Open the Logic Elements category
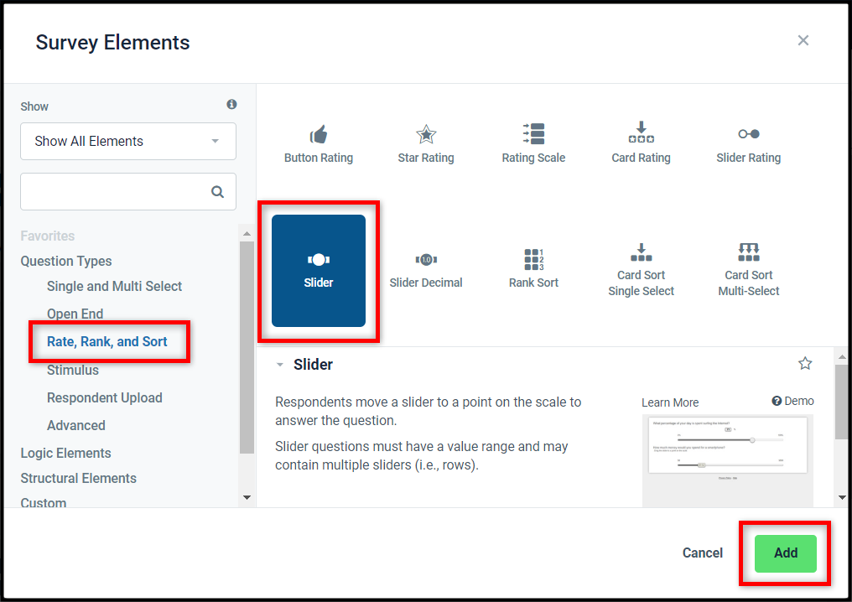Screen dimensions: 852x602 [x=65, y=453]
